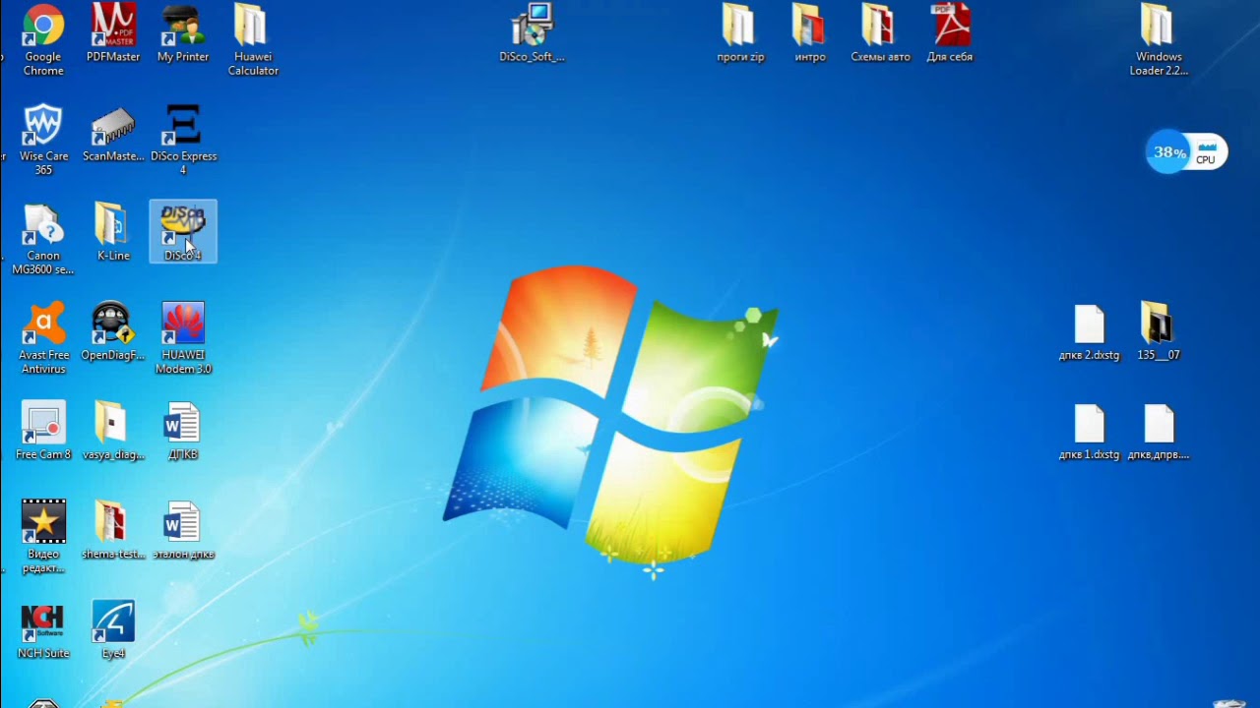Click the 38% usage circle
1260x708 pixels.
[1168, 152]
